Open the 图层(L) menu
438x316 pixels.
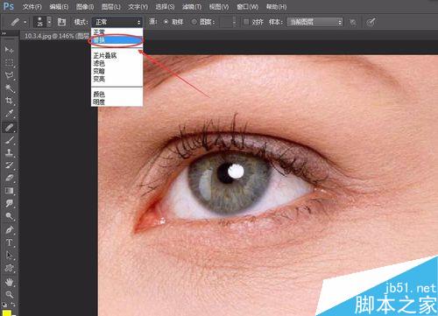pos(111,6)
